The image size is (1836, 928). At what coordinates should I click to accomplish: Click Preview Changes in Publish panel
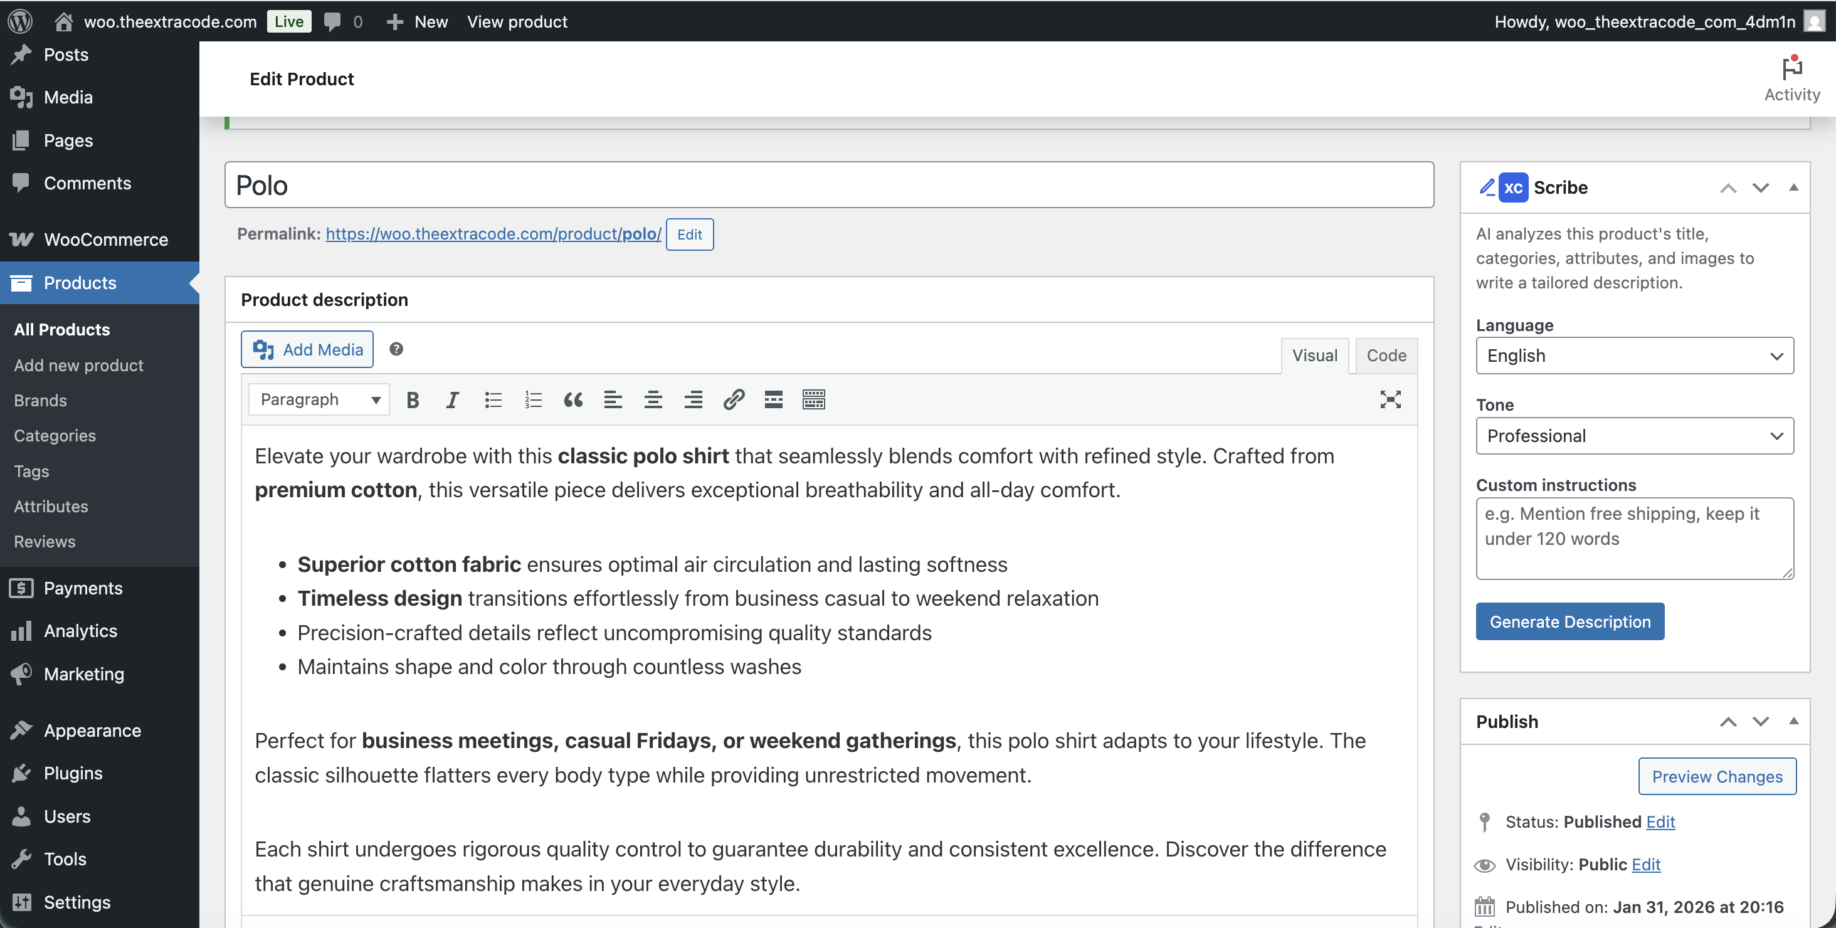[1717, 776]
